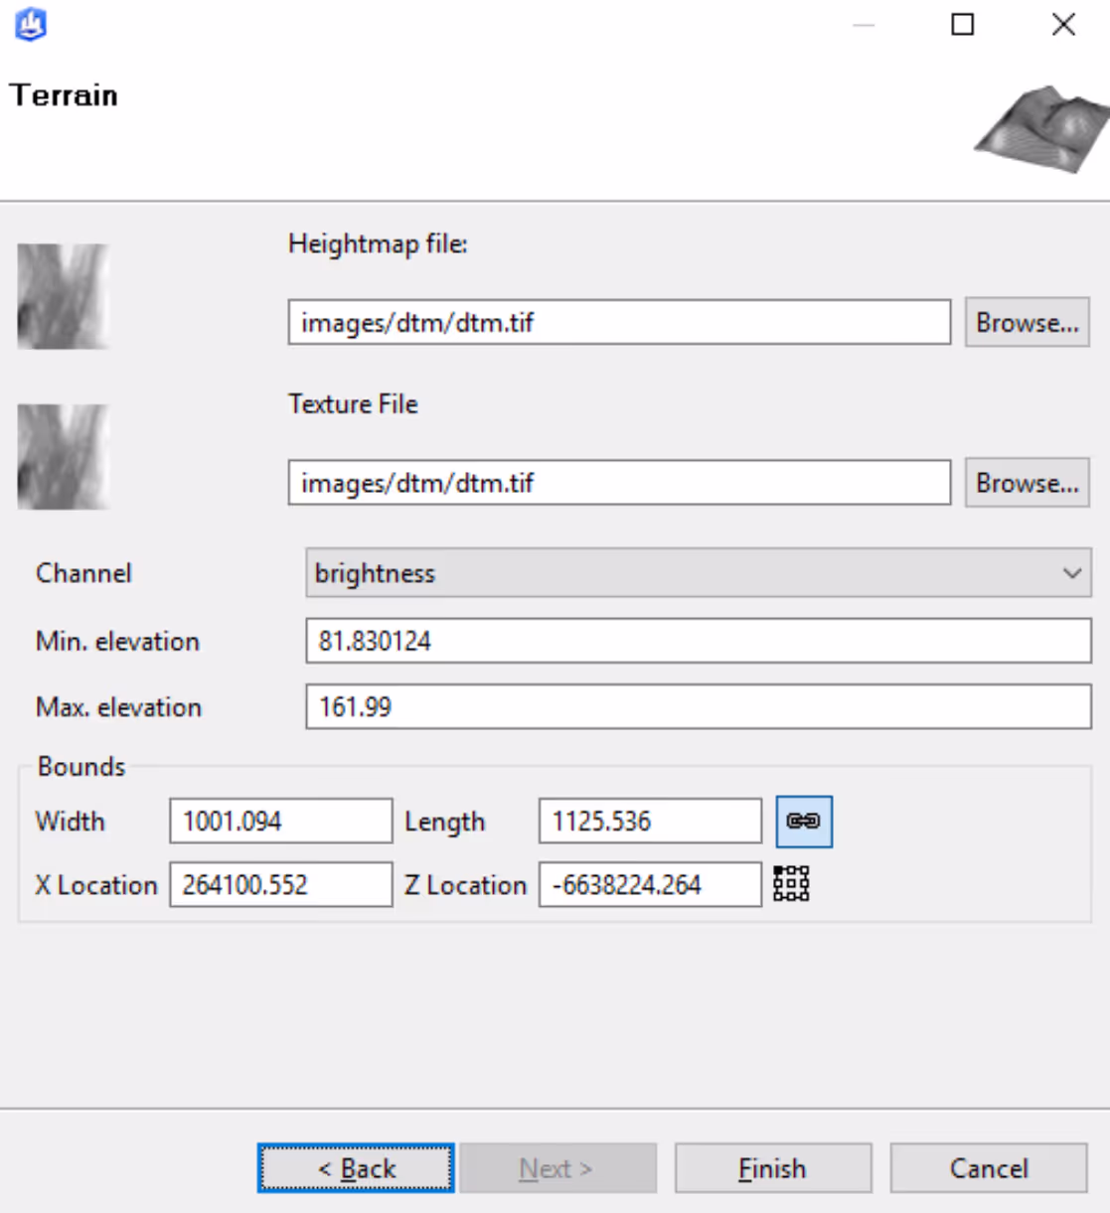Click the Heightmap file: label

coord(378,243)
